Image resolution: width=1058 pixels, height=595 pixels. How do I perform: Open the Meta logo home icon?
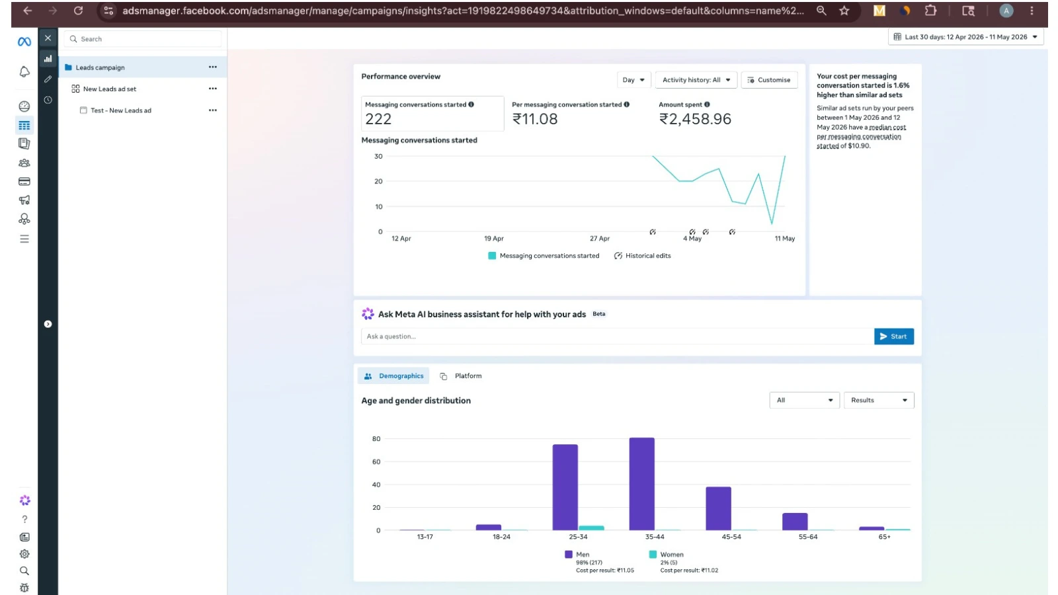(x=24, y=42)
